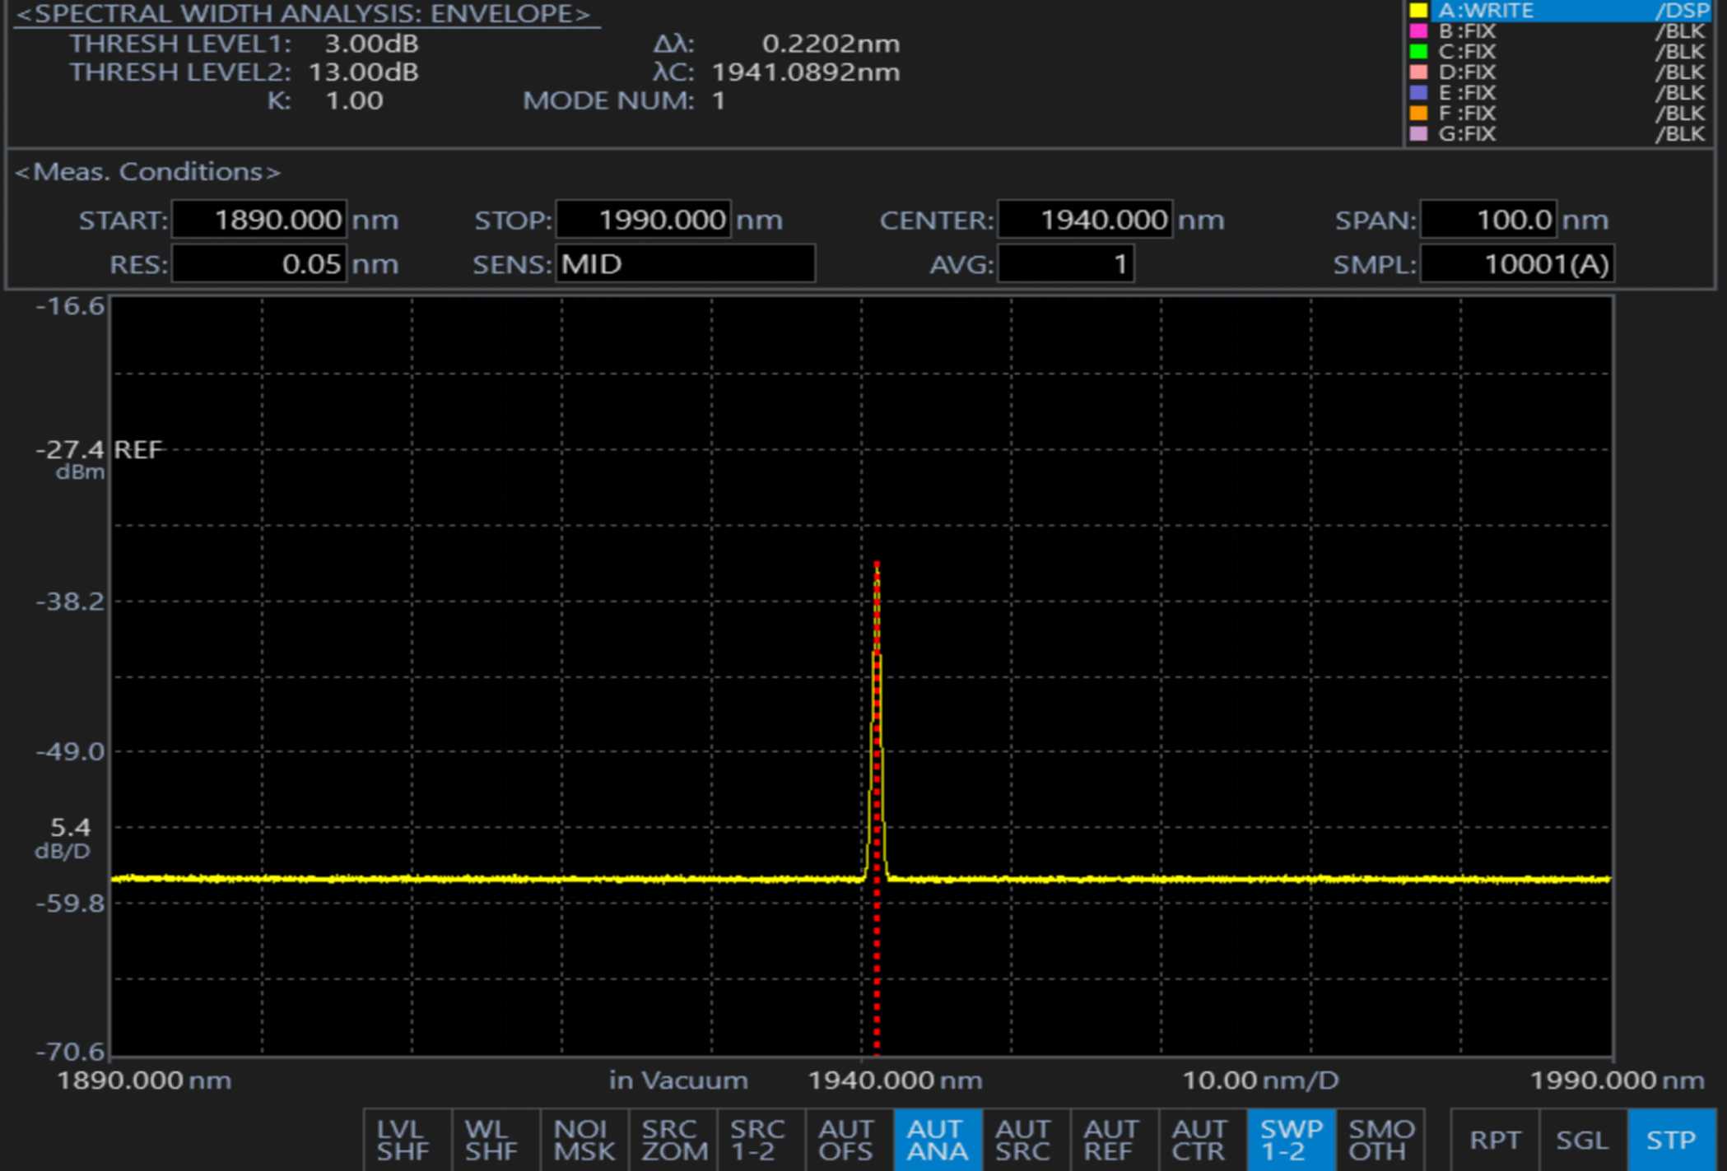Disable AUT ANA auto analysis
Screen dimensions: 1727x1171
(x=937, y=1140)
